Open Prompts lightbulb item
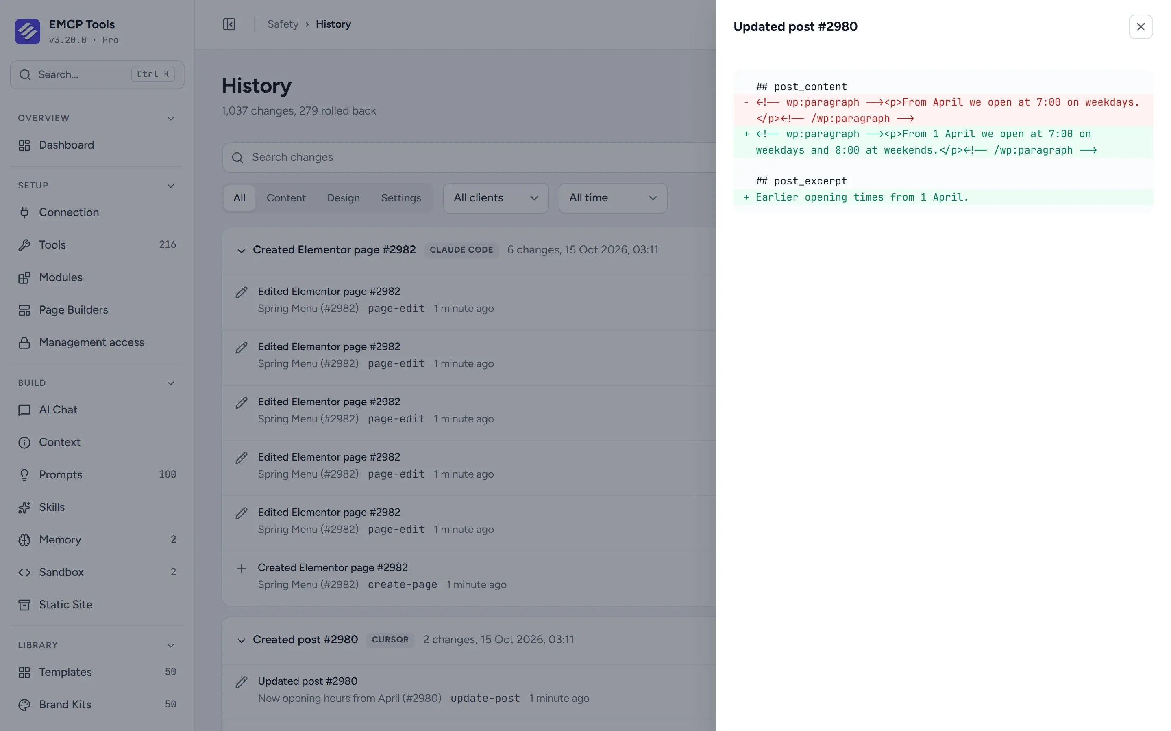Screen dimensions: 1171x731 pos(97,475)
